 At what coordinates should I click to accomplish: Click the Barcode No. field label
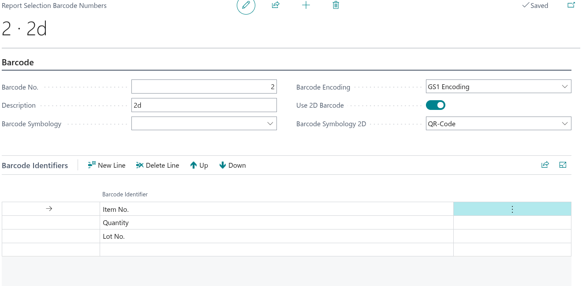(x=20, y=87)
